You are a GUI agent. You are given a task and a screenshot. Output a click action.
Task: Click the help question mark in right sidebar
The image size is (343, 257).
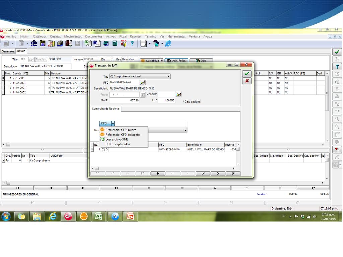(x=337, y=67)
